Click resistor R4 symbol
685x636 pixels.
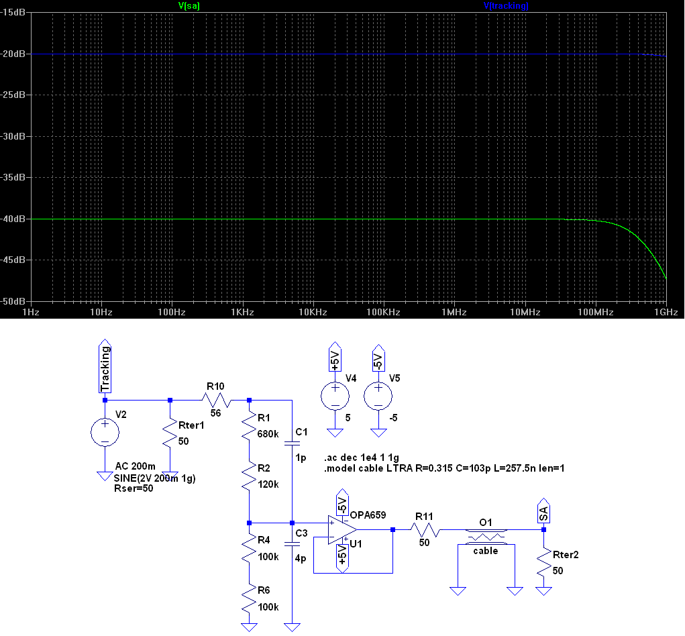[x=249, y=547]
